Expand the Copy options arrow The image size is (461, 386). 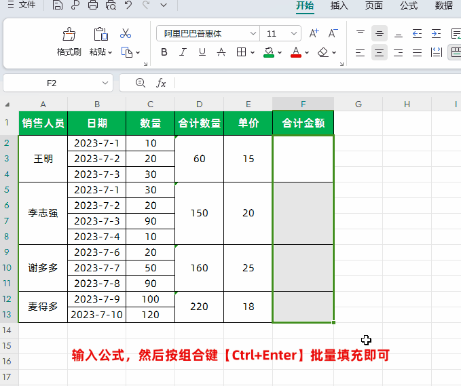coord(138,53)
